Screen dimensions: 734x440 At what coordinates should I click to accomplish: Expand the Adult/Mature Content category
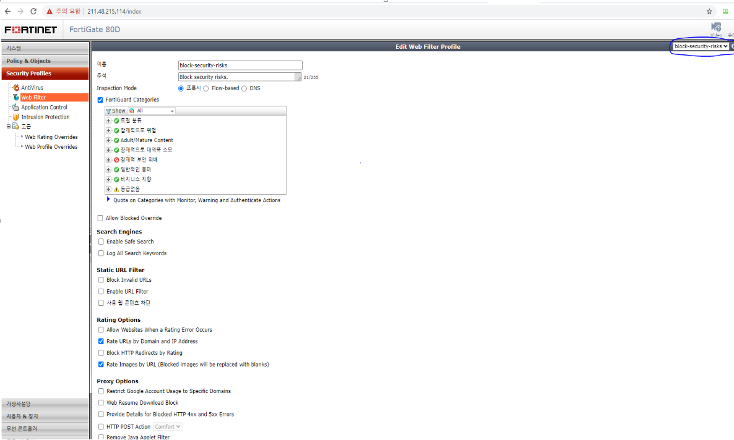108,140
